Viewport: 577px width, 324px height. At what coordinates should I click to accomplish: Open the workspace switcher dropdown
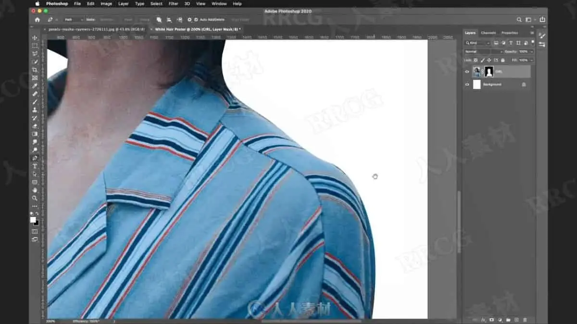point(529,20)
